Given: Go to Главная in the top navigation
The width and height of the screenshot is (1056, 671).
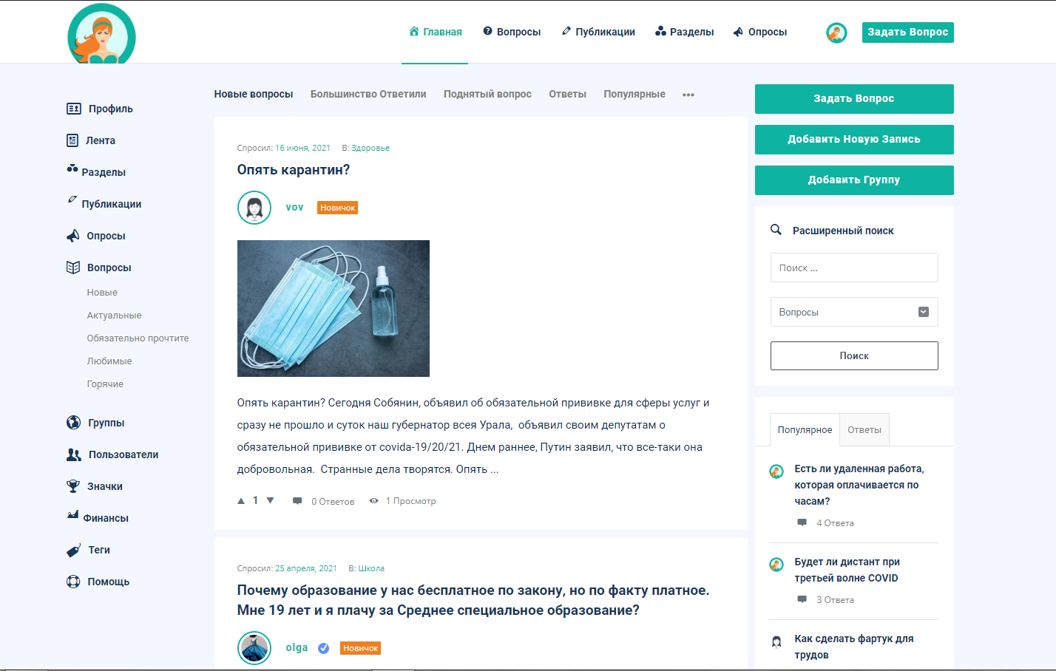Looking at the screenshot, I should (x=436, y=32).
